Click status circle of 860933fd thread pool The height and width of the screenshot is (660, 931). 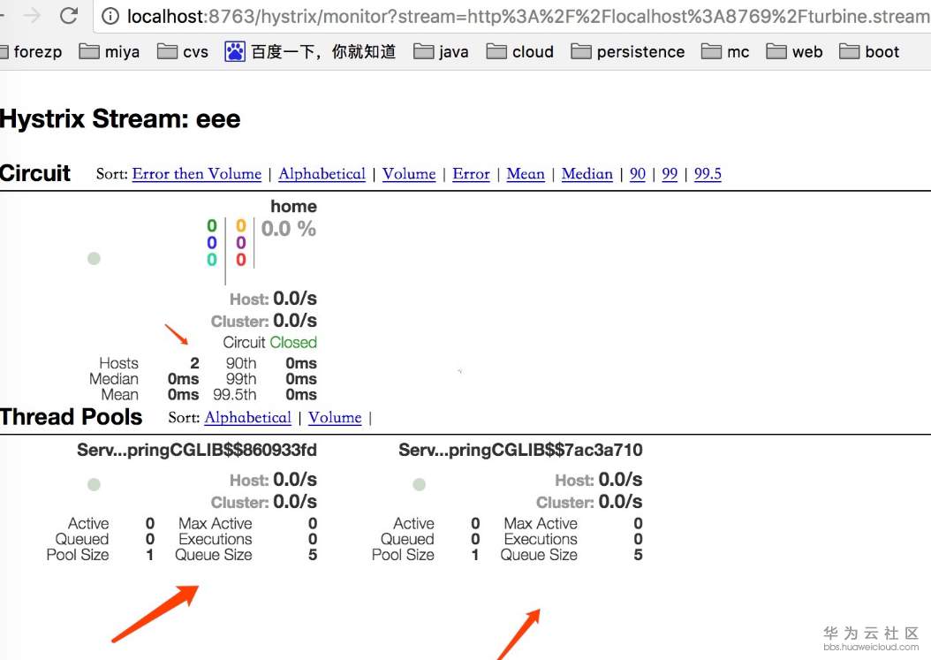point(94,484)
